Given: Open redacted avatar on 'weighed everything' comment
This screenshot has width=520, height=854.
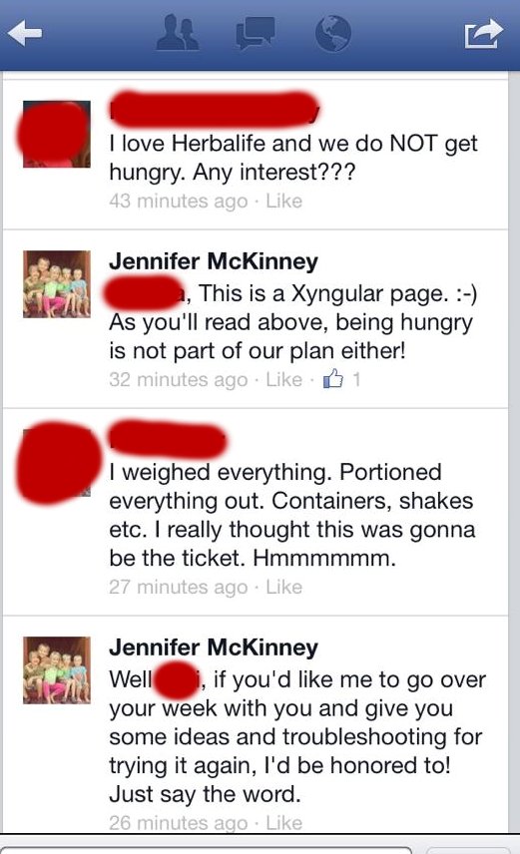Looking at the screenshot, I should click(x=57, y=462).
